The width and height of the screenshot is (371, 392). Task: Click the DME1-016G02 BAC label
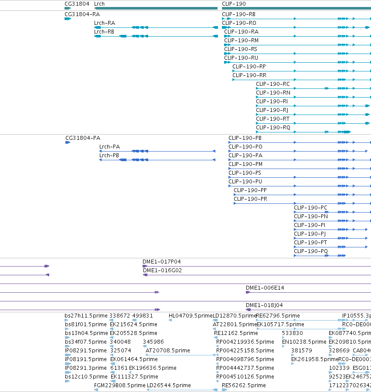[x=162, y=270]
